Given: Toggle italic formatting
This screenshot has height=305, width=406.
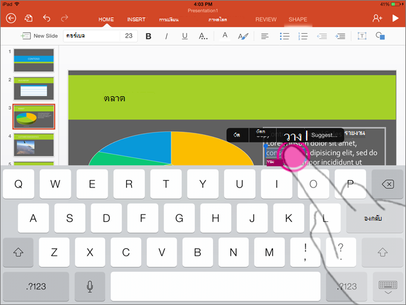Looking at the screenshot, I should pyautogui.click(x=167, y=36).
